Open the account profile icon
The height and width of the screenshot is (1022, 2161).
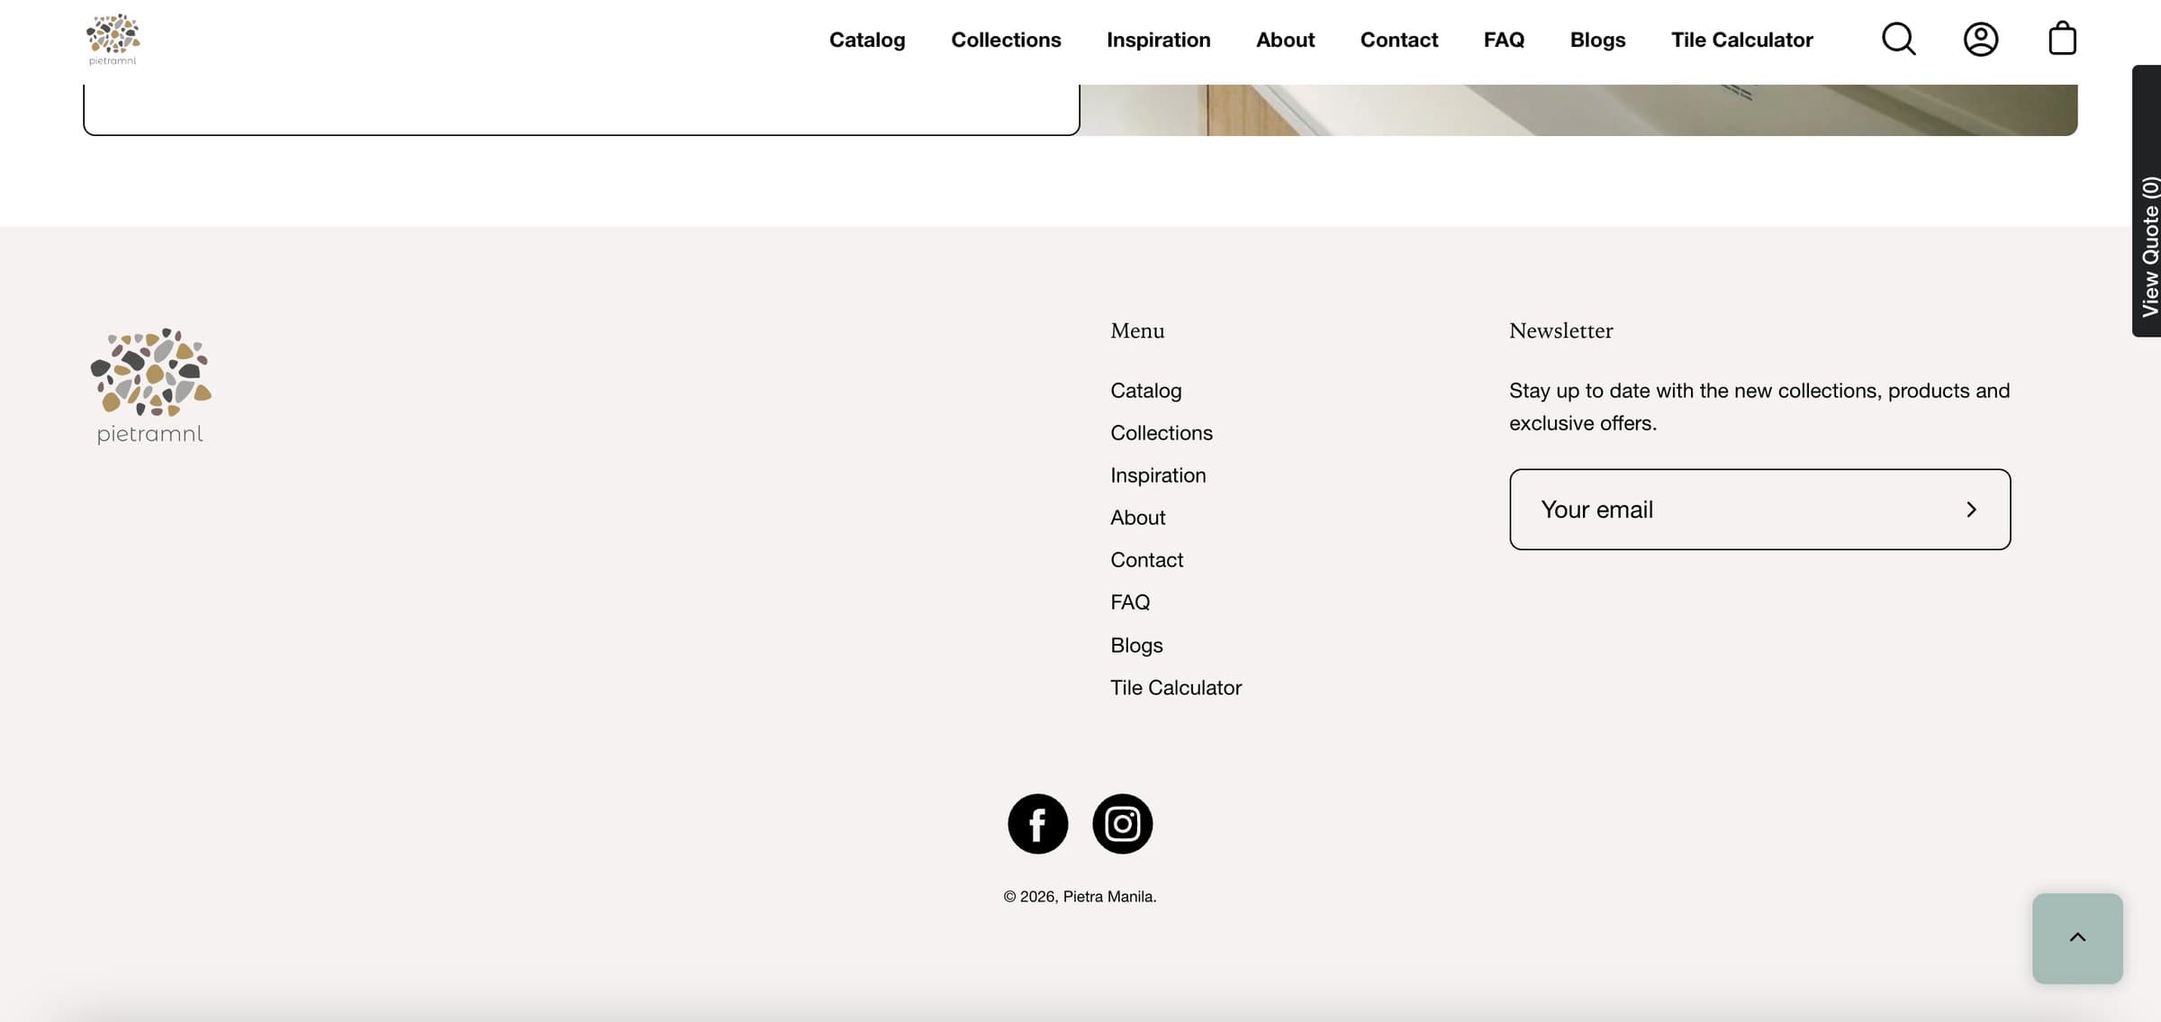[x=1980, y=39]
